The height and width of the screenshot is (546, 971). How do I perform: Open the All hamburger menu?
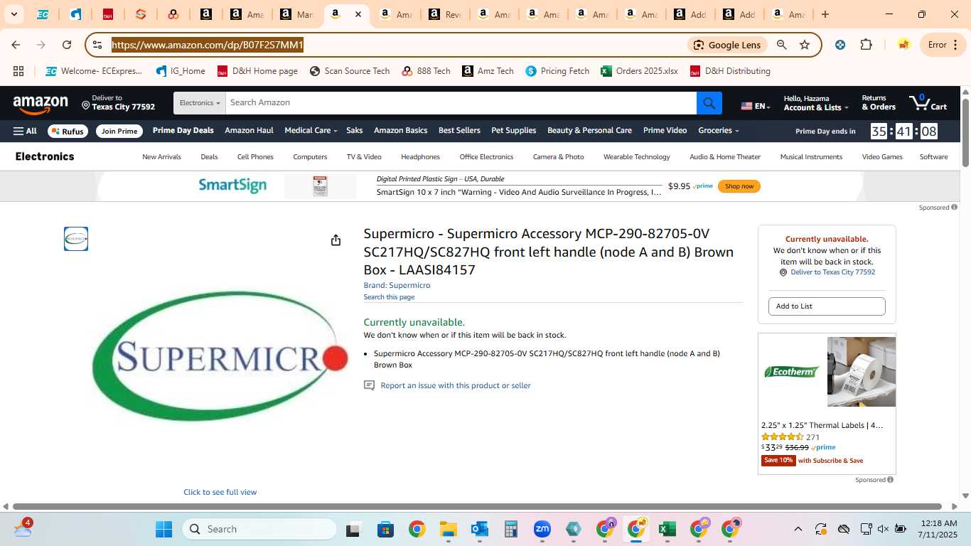pyautogui.click(x=25, y=131)
